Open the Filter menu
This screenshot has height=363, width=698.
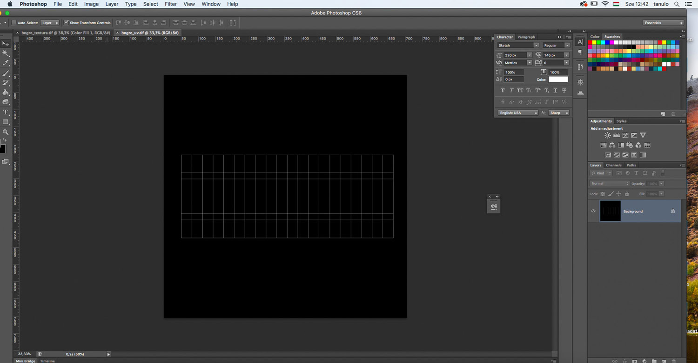(x=170, y=4)
